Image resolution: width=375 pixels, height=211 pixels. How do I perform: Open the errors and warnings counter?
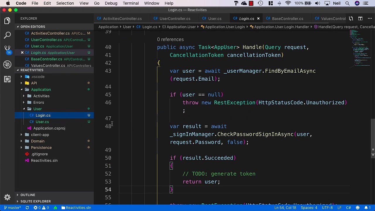click(41, 208)
